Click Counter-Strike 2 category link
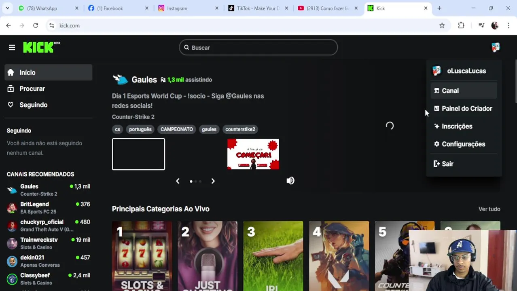The height and width of the screenshot is (291, 517). pyautogui.click(x=133, y=117)
